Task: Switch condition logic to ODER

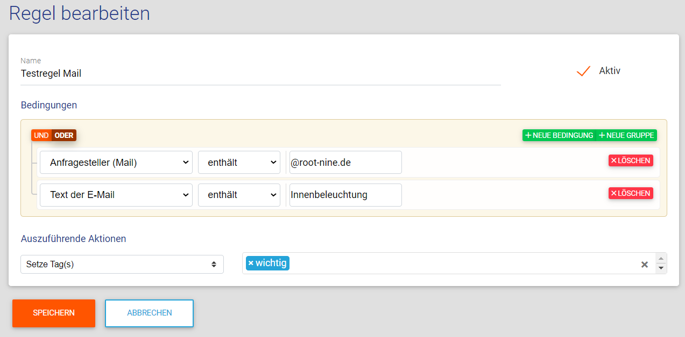Action: click(64, 135)
